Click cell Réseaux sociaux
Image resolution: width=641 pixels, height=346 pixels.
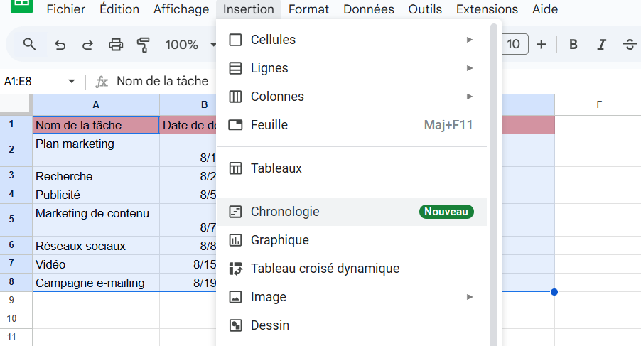pyautogui.click(x=96, y=246)
